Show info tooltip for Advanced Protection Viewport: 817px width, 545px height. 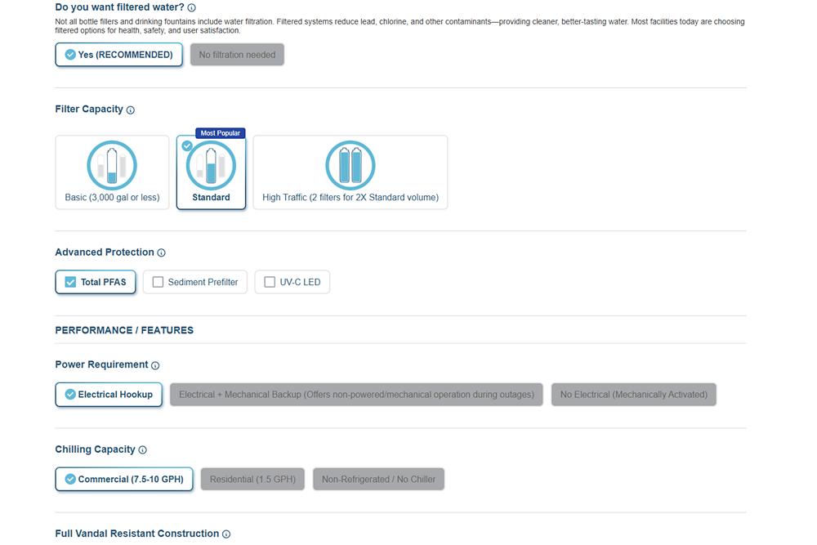(162, 252)
